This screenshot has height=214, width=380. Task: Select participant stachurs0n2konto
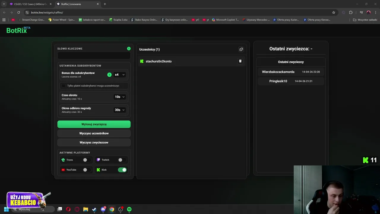pyautogui.click(x=159, y=61)
